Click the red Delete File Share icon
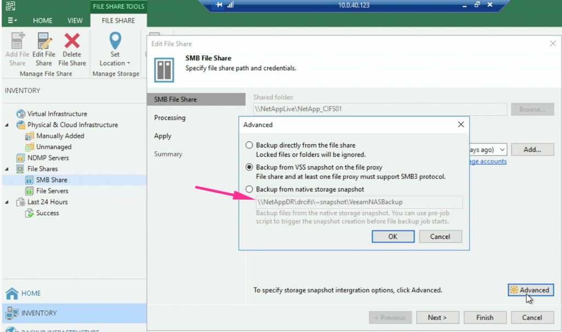The height and width of the screenshot is (332, 562). (72, 41)
